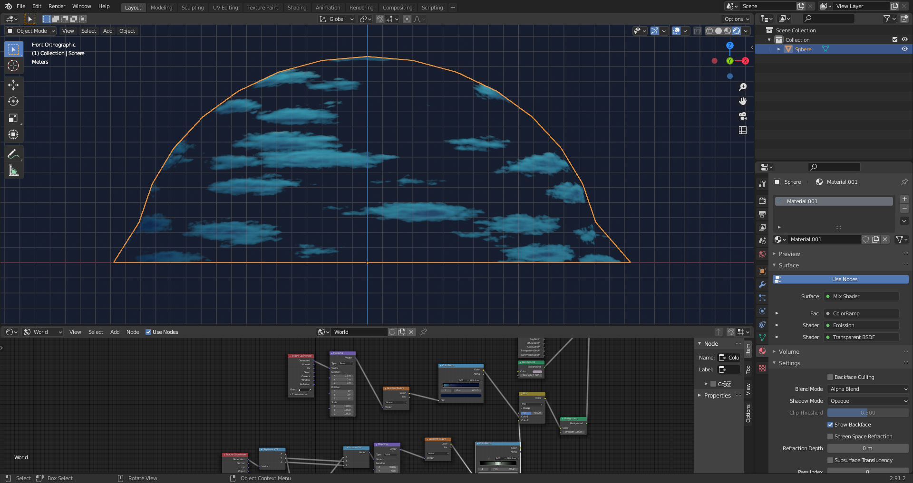The height and width of the screenshot is (483, 913).
Task: Switch to orthographic/perspective grid icon
Action: (743, 130)
